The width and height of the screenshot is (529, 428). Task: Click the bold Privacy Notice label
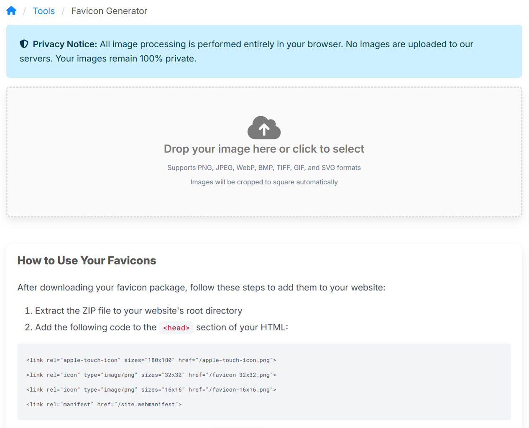pyautogui.click(x=65, y=44)
